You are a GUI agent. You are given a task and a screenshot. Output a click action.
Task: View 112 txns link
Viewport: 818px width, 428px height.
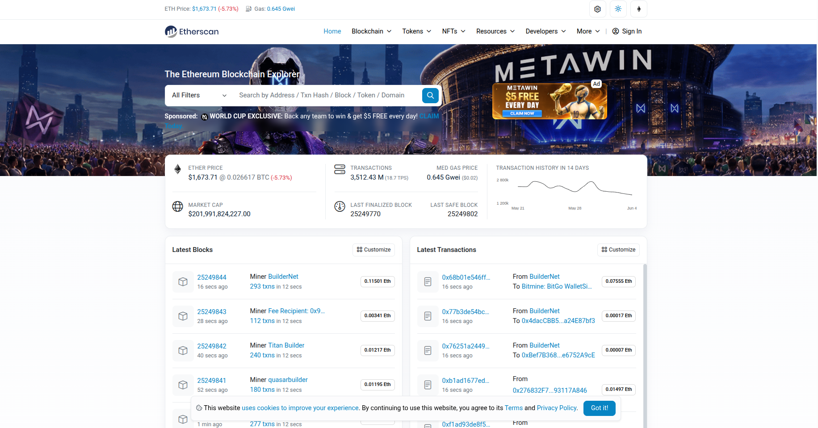tap(262, 321)
